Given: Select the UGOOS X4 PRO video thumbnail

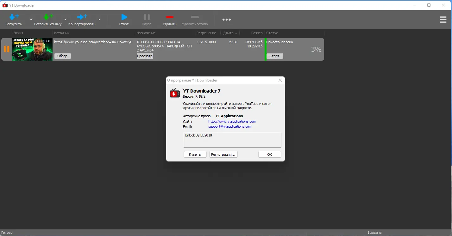Looking at the screenshot, I should tap(32, 49).
